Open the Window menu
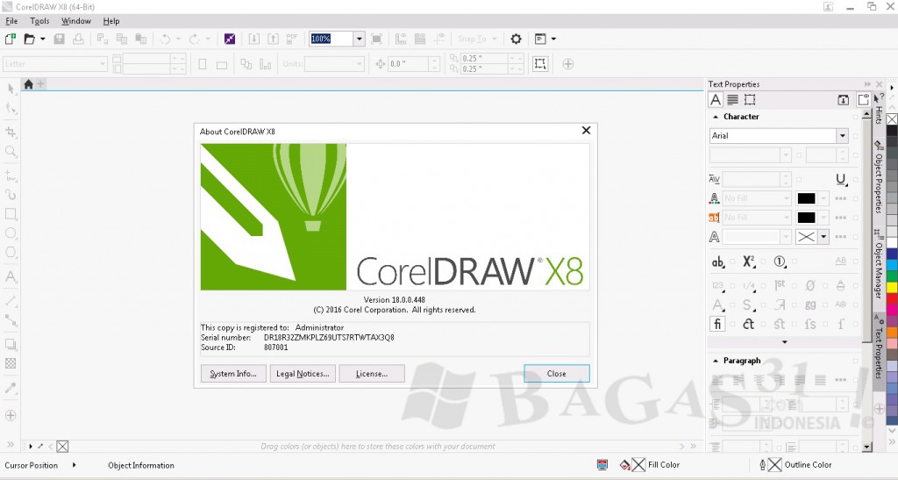 (76, 21)
